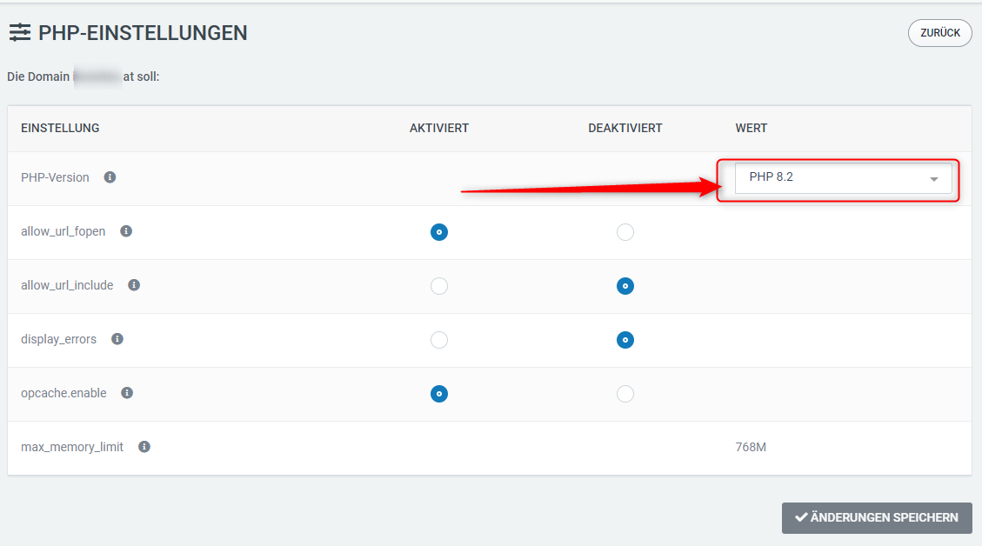Enable display_errors with Aktiviert radio
Viewport: 982px width, 546px height.
tap(439, 340)
